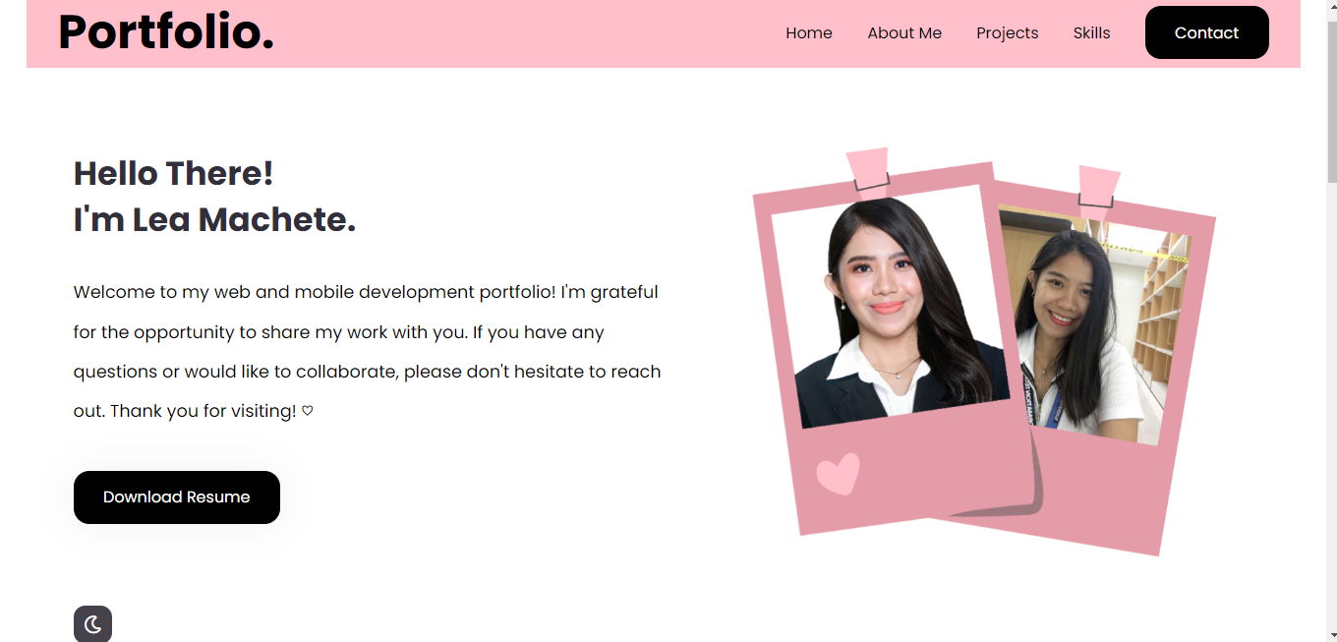
Task: Go to the About Me section
Action: coord(904,33)
